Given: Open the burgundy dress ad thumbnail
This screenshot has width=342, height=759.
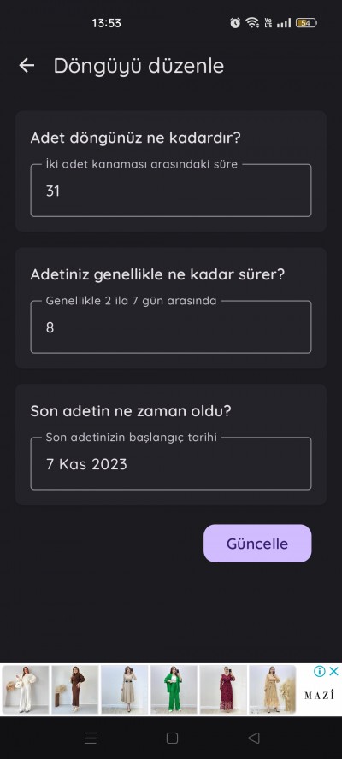Looking at the screenshot, I should (x=223, y=690).
